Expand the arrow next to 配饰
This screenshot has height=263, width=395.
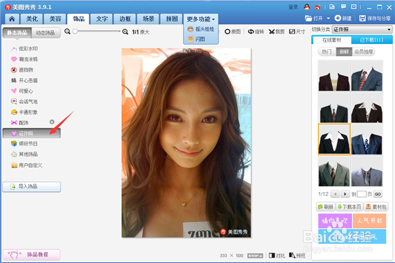(x=52, y=122)
